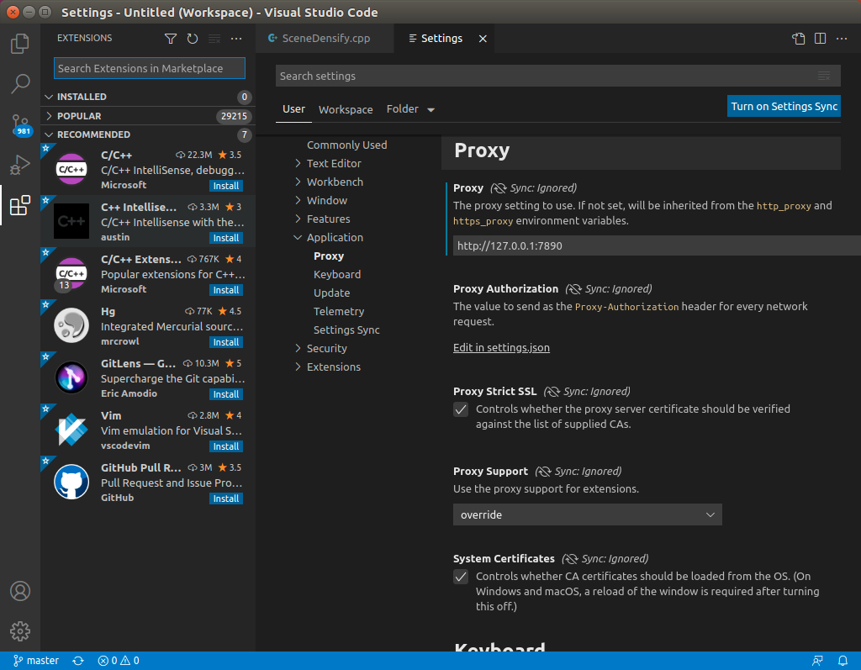Image resolution: width=861 pixels, height=670 pixels.
Task: Switch to the Workspace settings scope
Action: (x=346, y=109)
